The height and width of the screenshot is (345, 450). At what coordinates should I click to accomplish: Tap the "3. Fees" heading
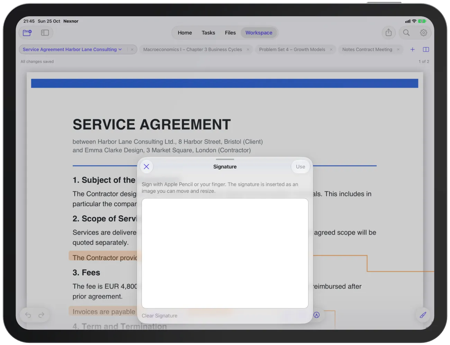(86, 273)
